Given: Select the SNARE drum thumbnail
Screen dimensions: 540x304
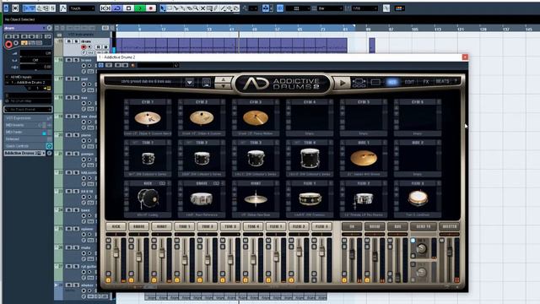Looking at the screenshot, I should pos(202,199).
